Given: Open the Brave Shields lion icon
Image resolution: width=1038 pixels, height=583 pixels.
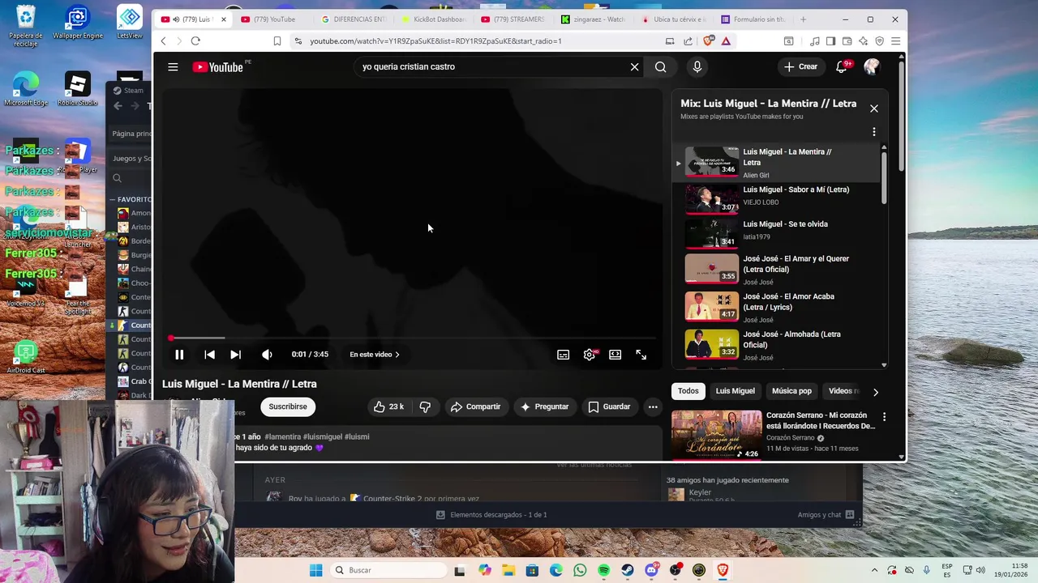Looking at the screenshot, I should click(709, 41).
